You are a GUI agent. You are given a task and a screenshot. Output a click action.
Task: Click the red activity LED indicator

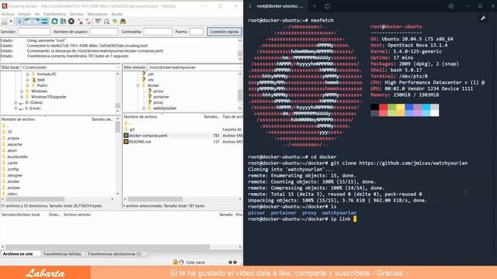tap(235, 262)
